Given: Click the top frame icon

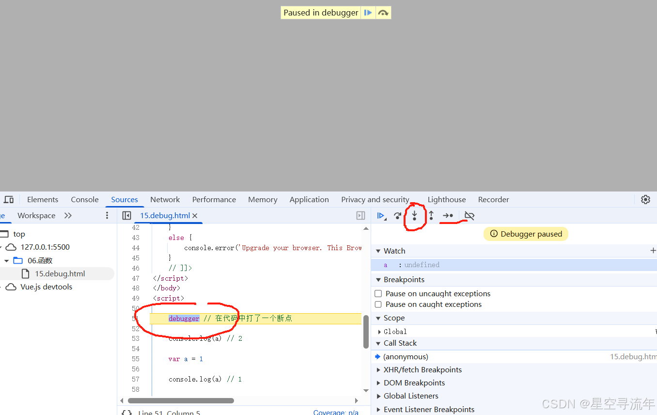Looking at the screenshot, I should [x=4, y=234].
